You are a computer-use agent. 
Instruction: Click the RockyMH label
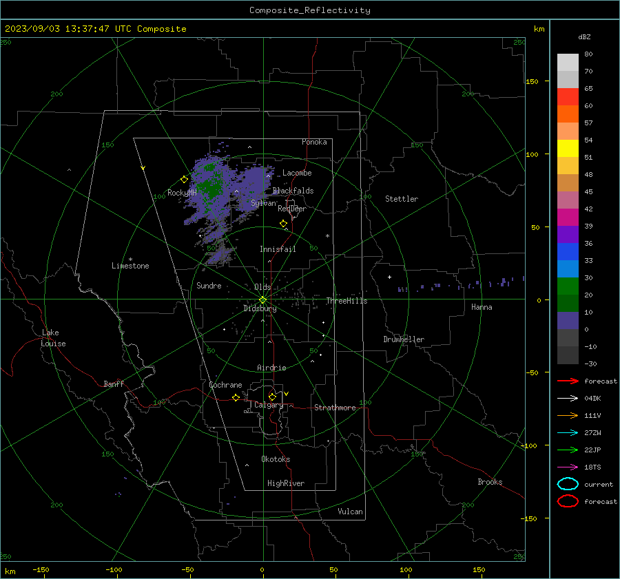click(182, 193)
